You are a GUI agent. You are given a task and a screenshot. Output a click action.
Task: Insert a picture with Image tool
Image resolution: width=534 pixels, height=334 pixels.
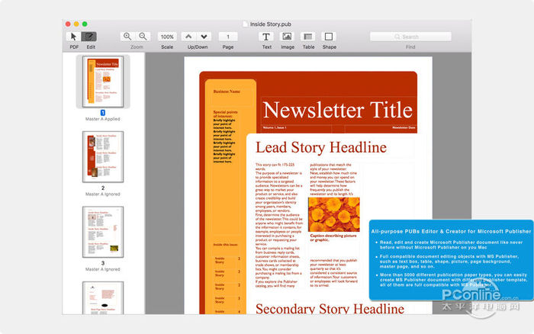pos(287,36)
